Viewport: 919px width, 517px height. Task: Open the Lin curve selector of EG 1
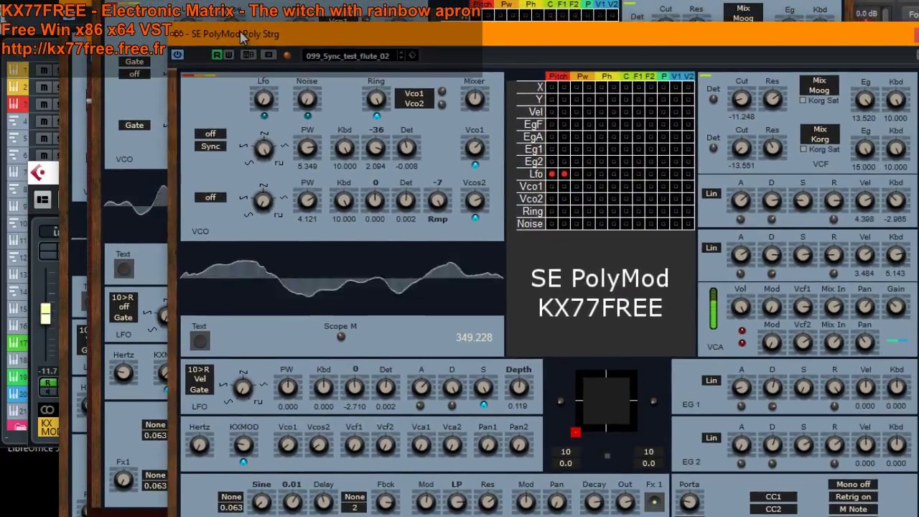tap(711, 381)
